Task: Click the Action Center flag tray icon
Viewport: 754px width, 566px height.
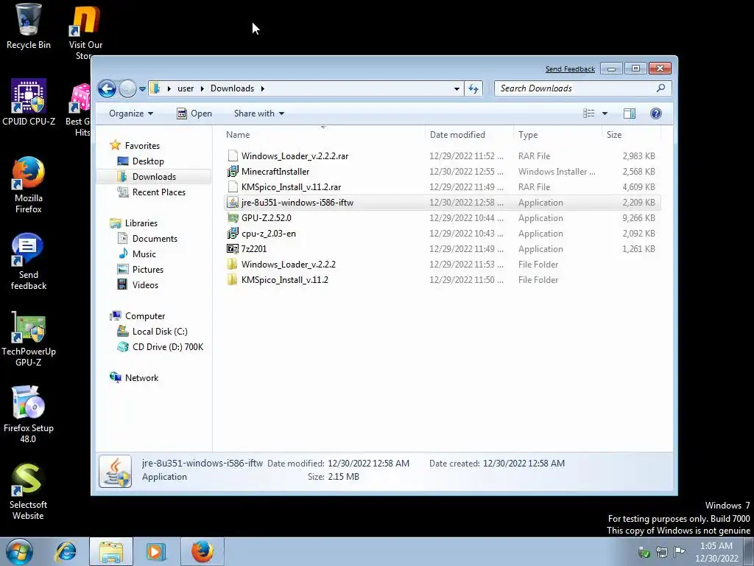Action: [680, 551]
